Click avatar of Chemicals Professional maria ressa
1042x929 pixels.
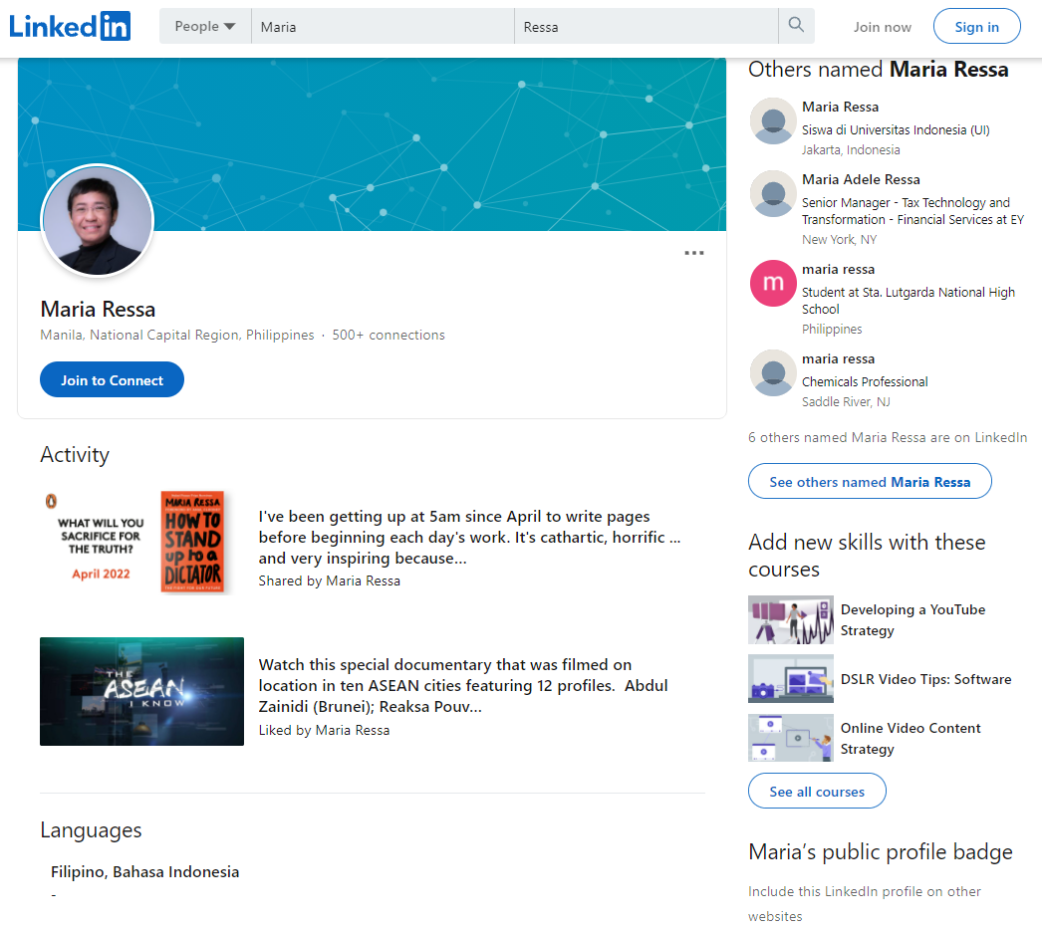tap(773, 373)
